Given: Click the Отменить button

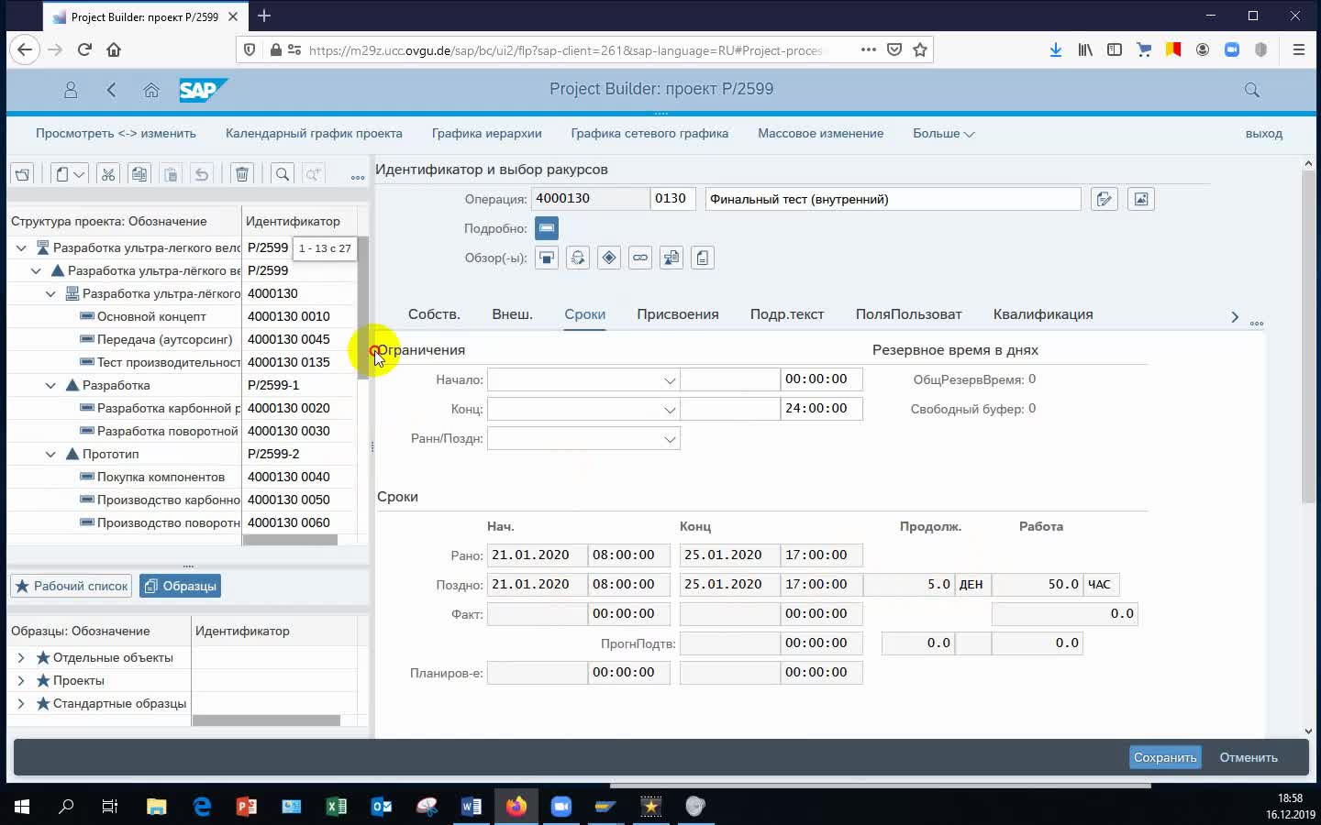Looking at the screenshot, I should click(1249, 757).
